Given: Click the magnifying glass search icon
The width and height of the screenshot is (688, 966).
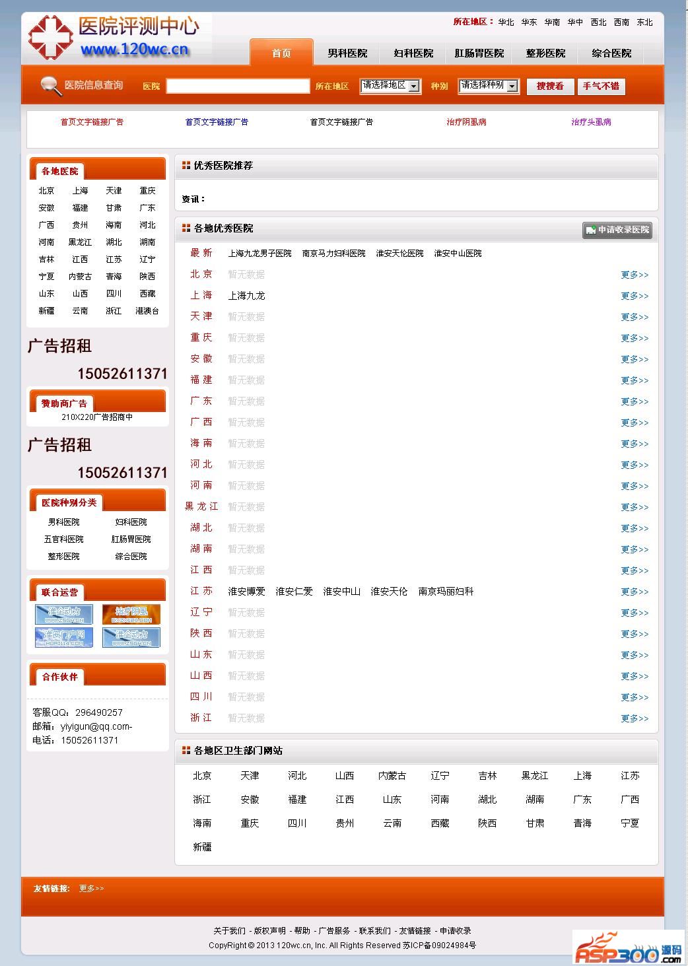Looking at the screenshot, I should point(50,86).
